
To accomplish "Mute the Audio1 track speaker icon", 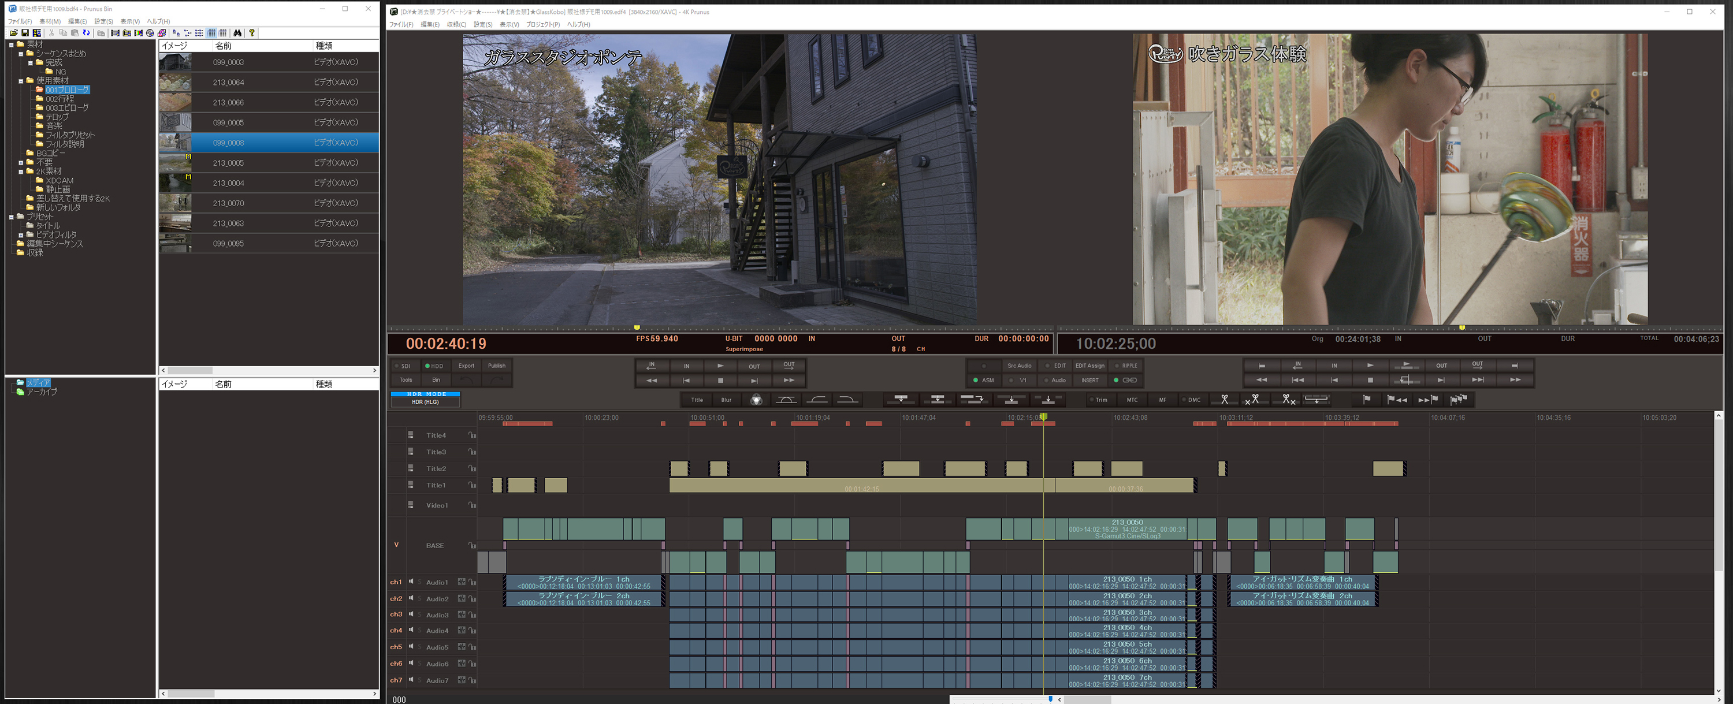I will 411,582.
